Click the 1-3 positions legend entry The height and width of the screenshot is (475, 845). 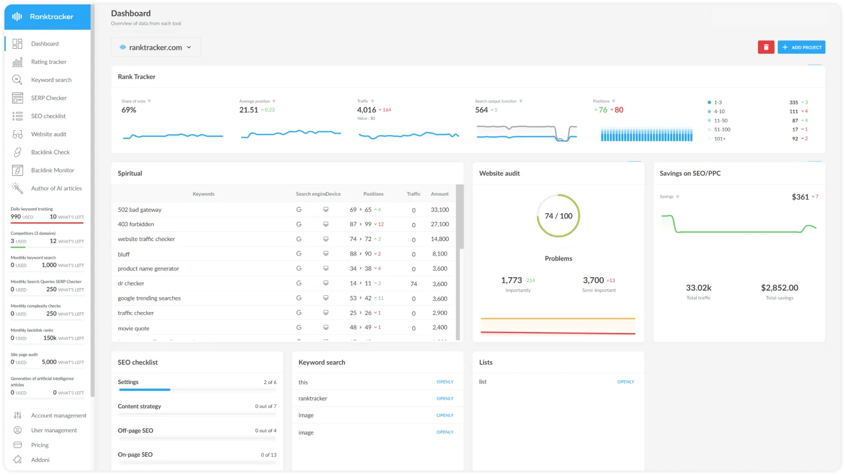click(715, 103)
